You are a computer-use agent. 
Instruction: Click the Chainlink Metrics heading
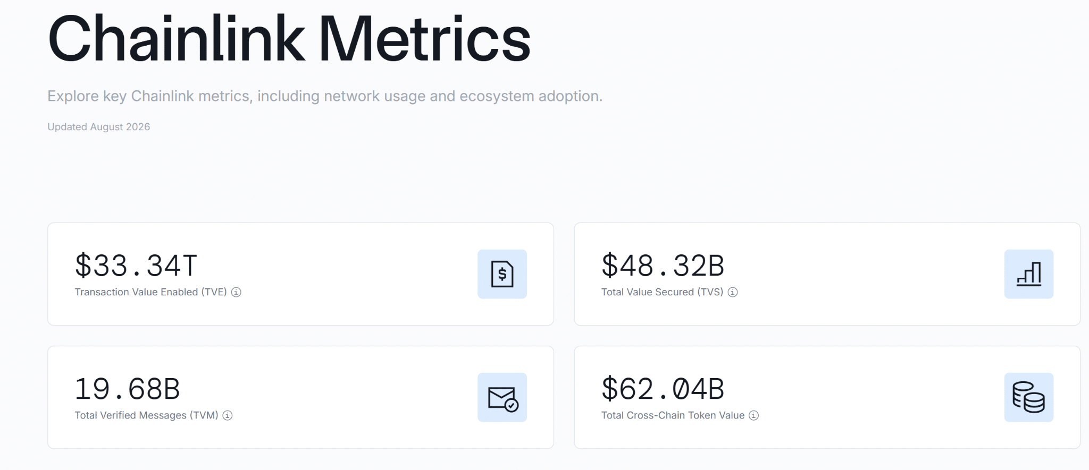[289, 38]
